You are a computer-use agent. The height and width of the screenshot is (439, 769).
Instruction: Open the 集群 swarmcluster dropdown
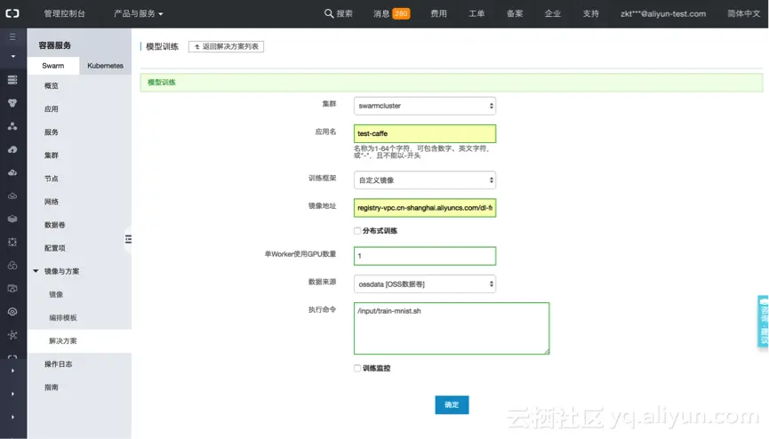(x=425, y=106)
